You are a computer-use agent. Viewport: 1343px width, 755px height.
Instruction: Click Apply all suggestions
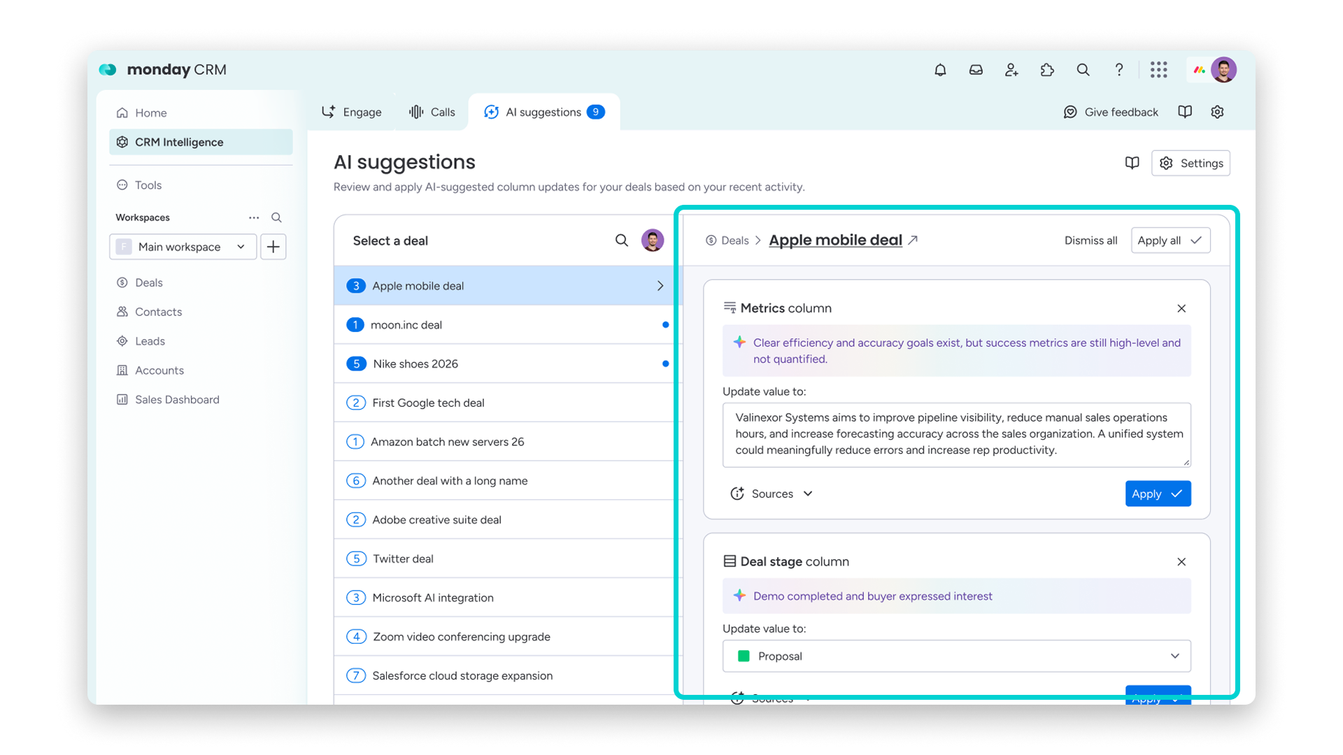[x=1170, y=240]
